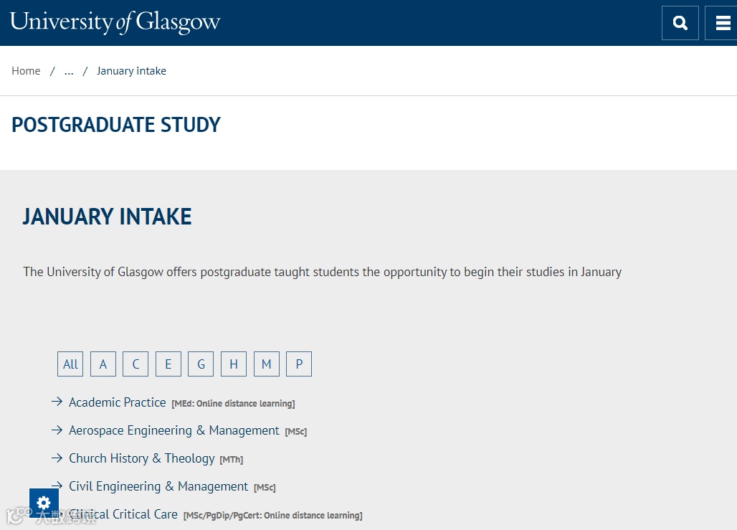Filter courses by letter A

click(x=103, y=364)
